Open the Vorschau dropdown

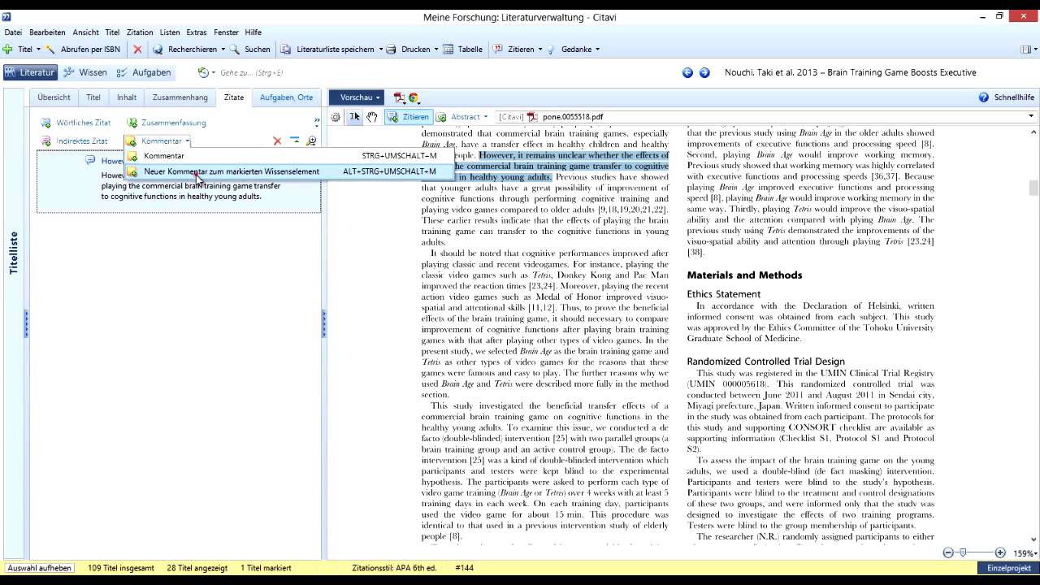pos(355,97)
